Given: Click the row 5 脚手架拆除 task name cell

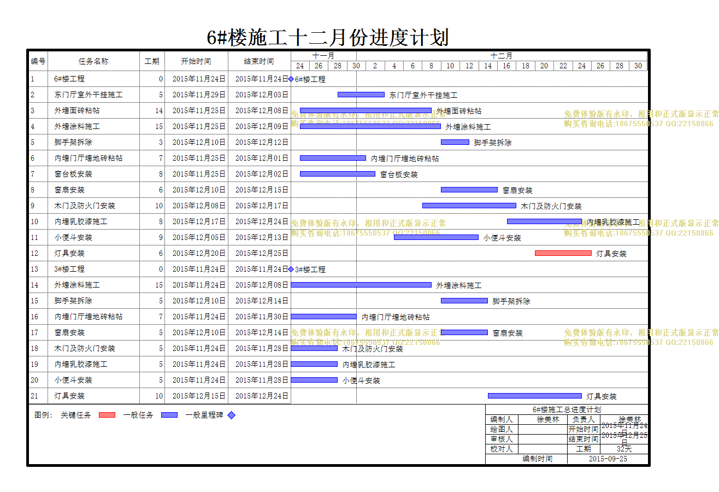Looking at the screenshot, I should (x=93, y=142).
